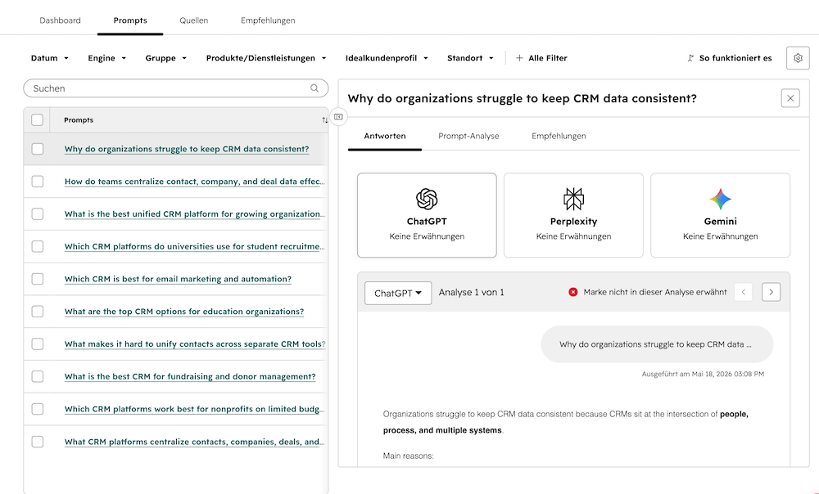The width and height of the screenshot is (819, 494).
Task: Open the Empfehlungen tab in detail panel
Action: pos(559,136)
